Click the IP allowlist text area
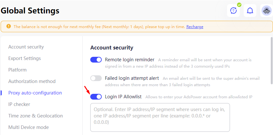Screen dimensions: 273x135 click(x=160, y=117)
